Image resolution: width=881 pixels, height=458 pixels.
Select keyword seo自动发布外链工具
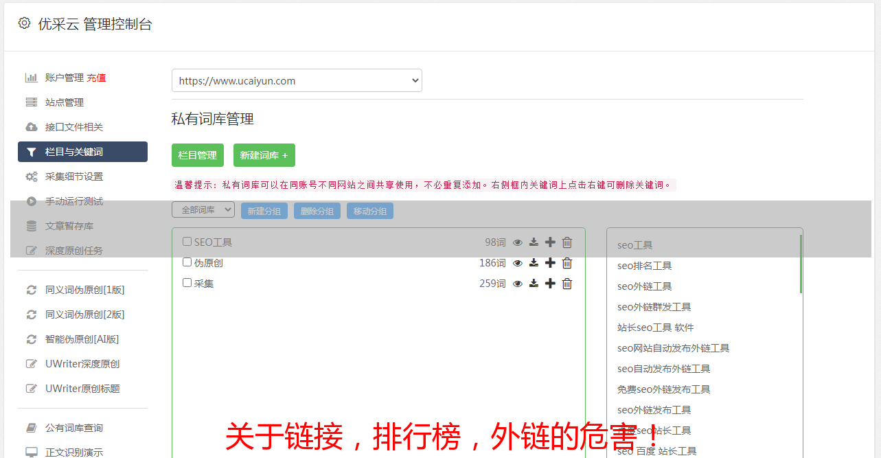coord(664,369)
